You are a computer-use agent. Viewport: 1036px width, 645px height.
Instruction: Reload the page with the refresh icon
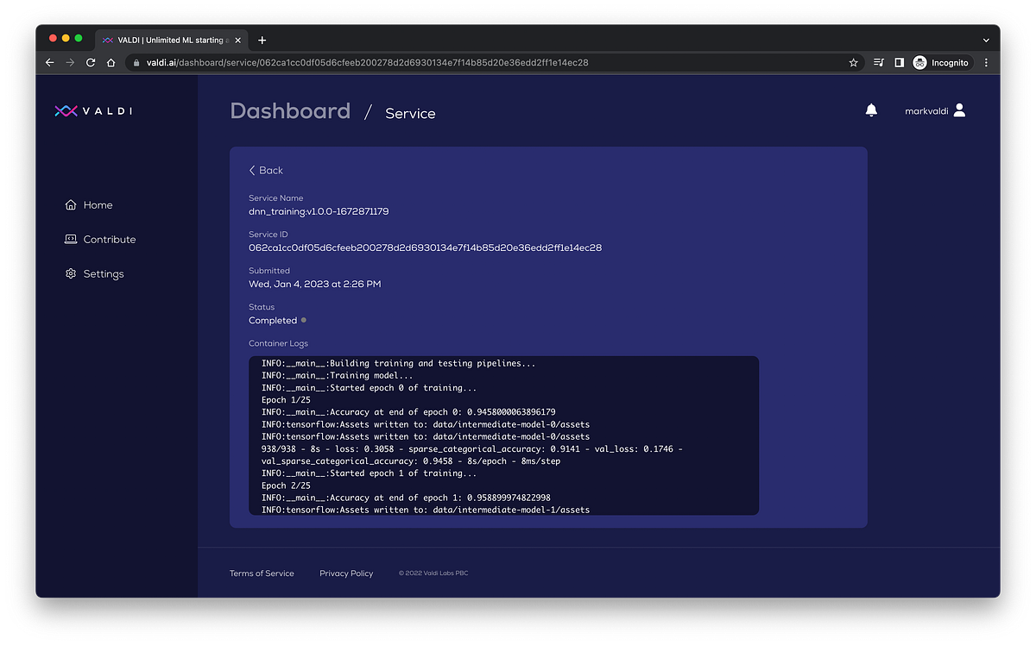tap(90, 62)
